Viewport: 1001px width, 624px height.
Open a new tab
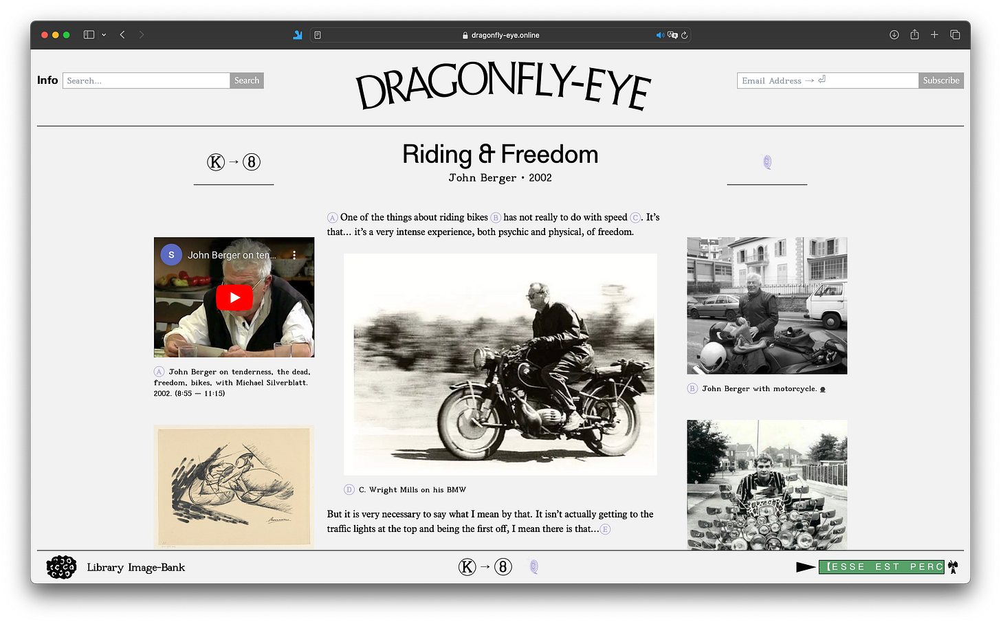pos(934,35)
